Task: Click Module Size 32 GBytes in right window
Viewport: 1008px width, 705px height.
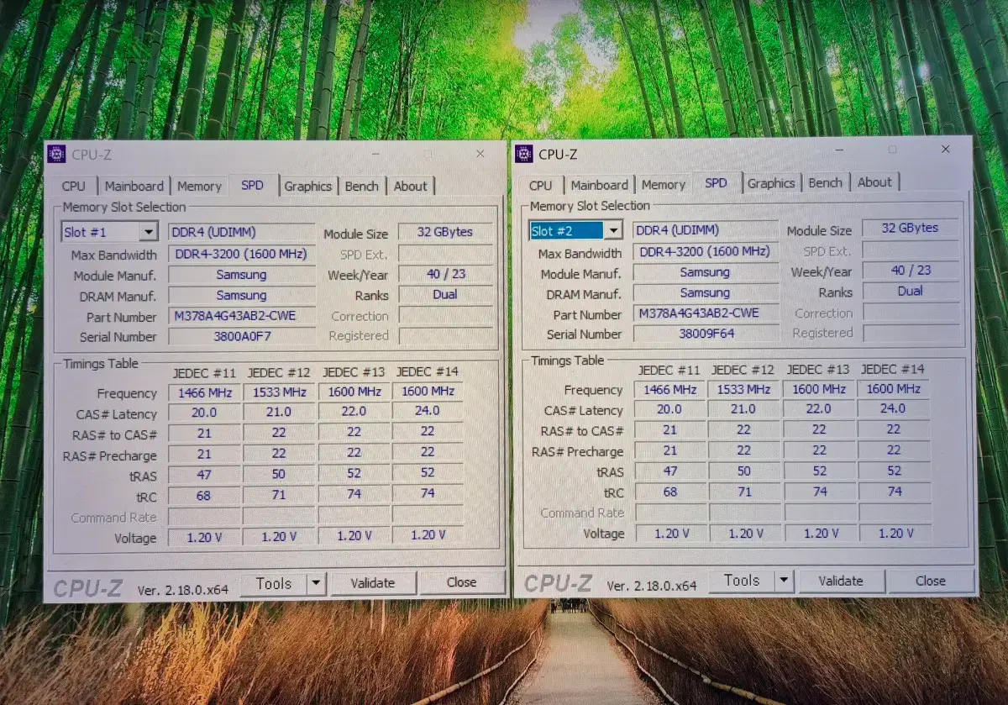Action: coord(911,229)
